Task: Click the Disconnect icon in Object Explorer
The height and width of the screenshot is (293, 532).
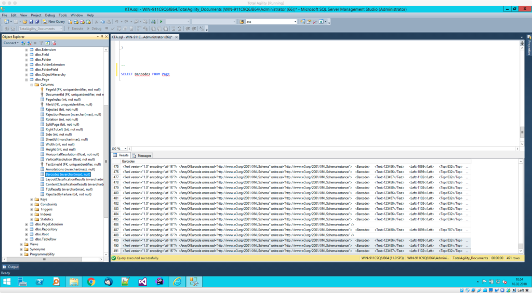Action: [29, 43]
